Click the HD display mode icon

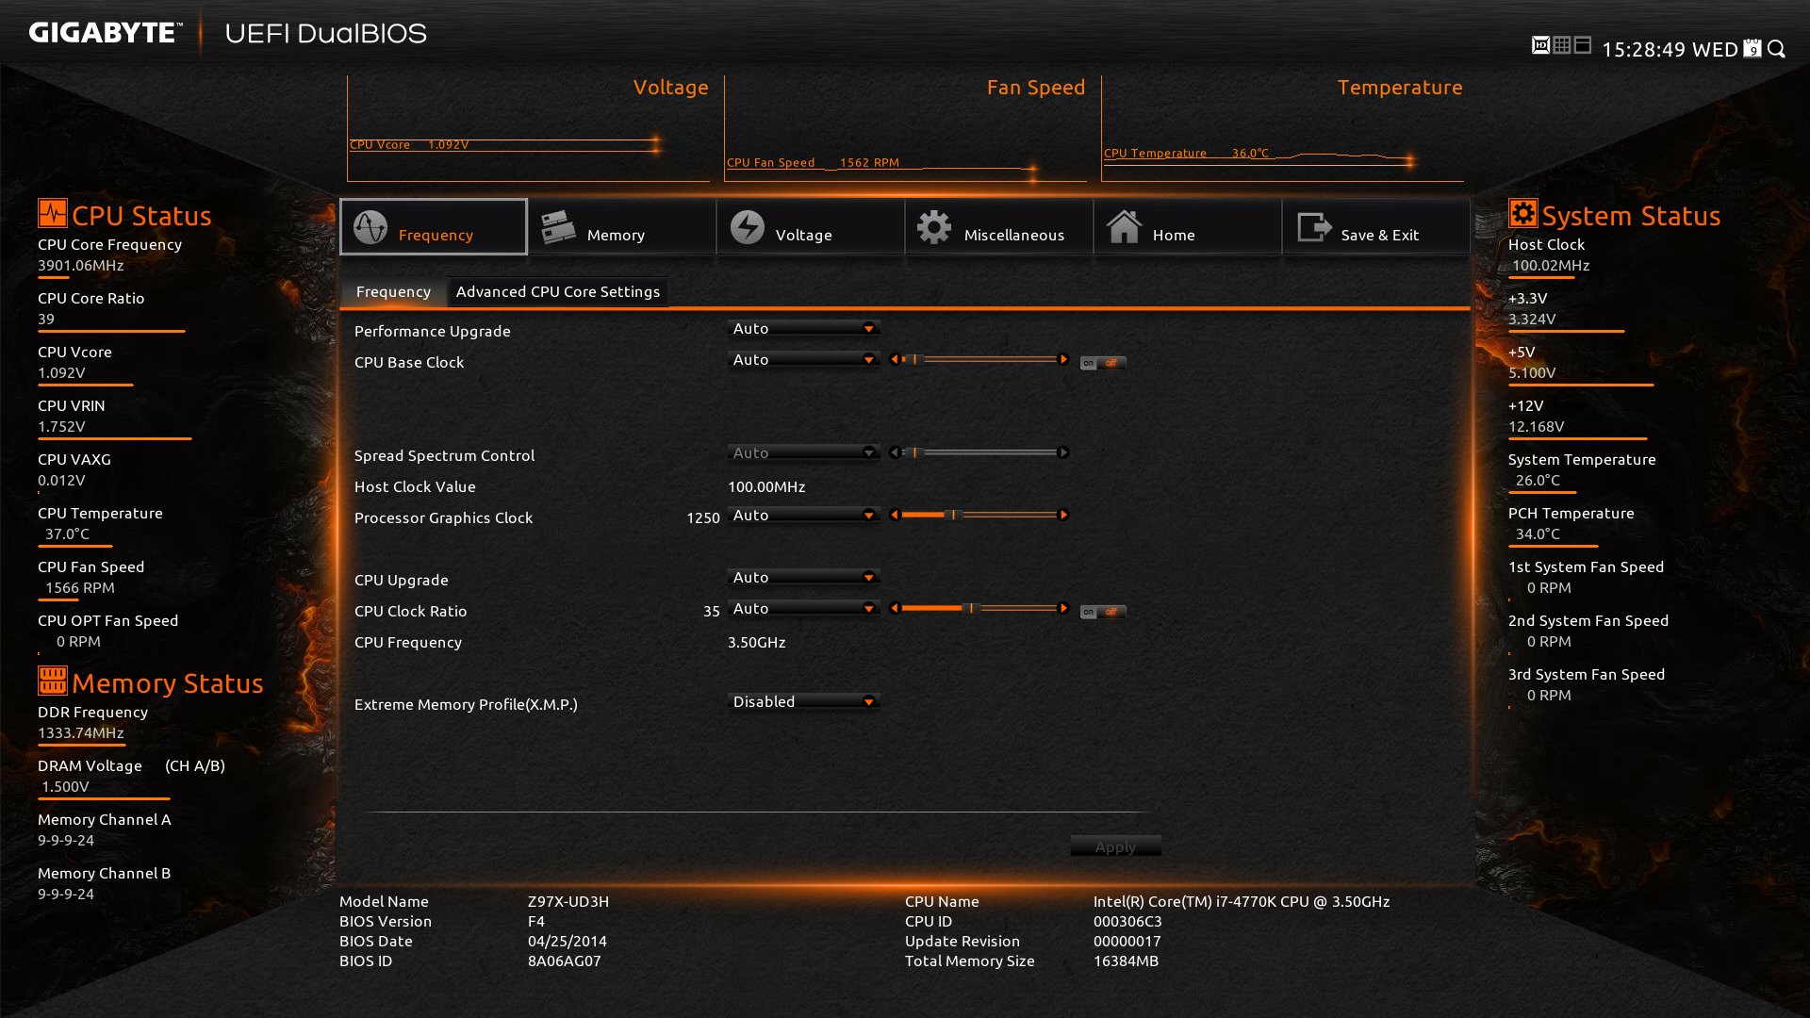(1540, 45)
